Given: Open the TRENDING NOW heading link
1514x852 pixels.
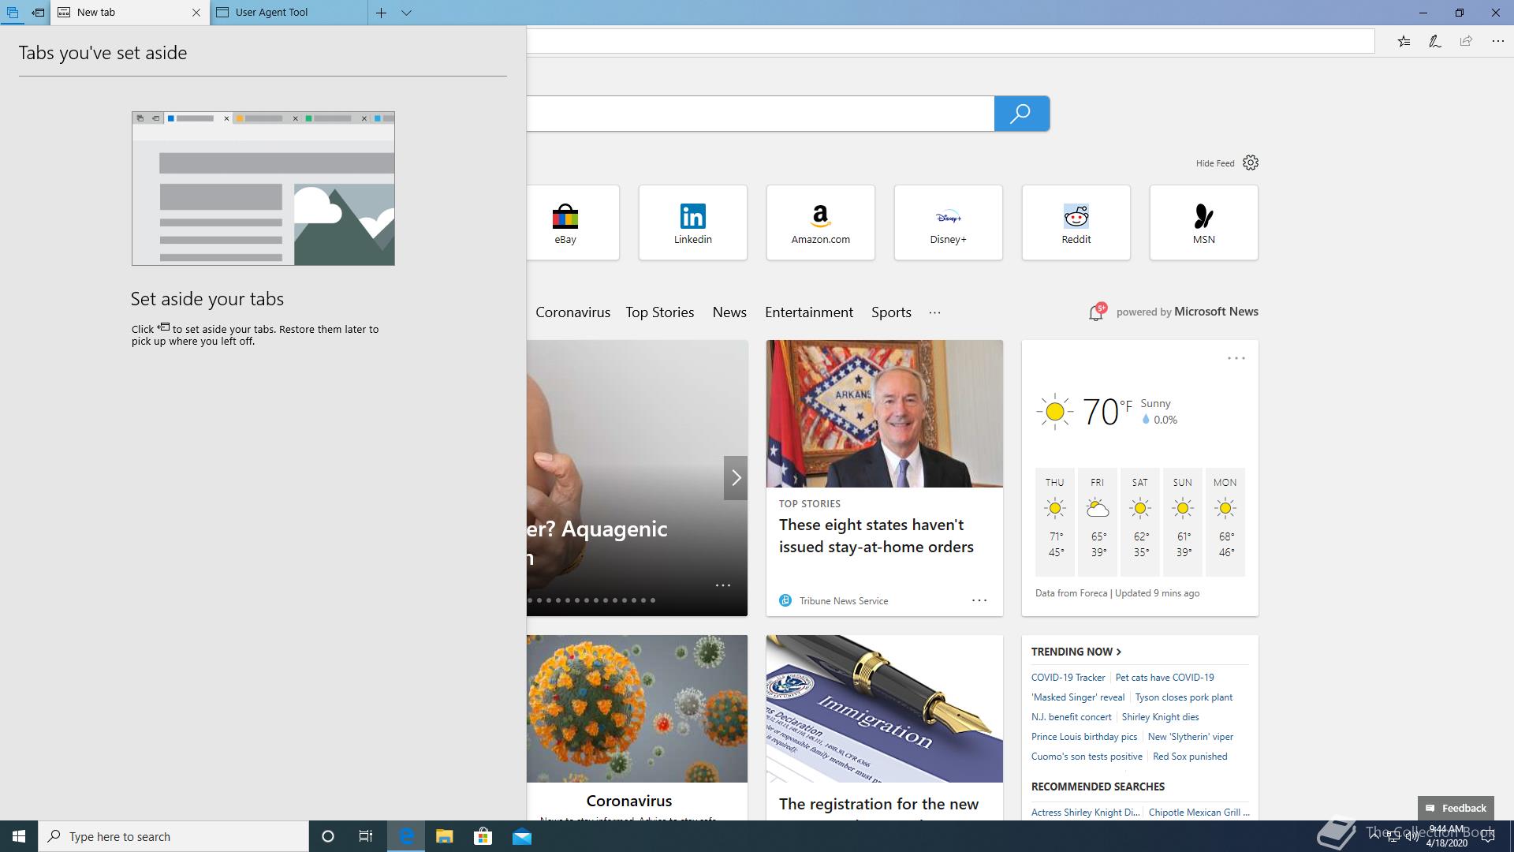Looking at the screenshot, I should pyautogui.click(x=1076, y=652).
